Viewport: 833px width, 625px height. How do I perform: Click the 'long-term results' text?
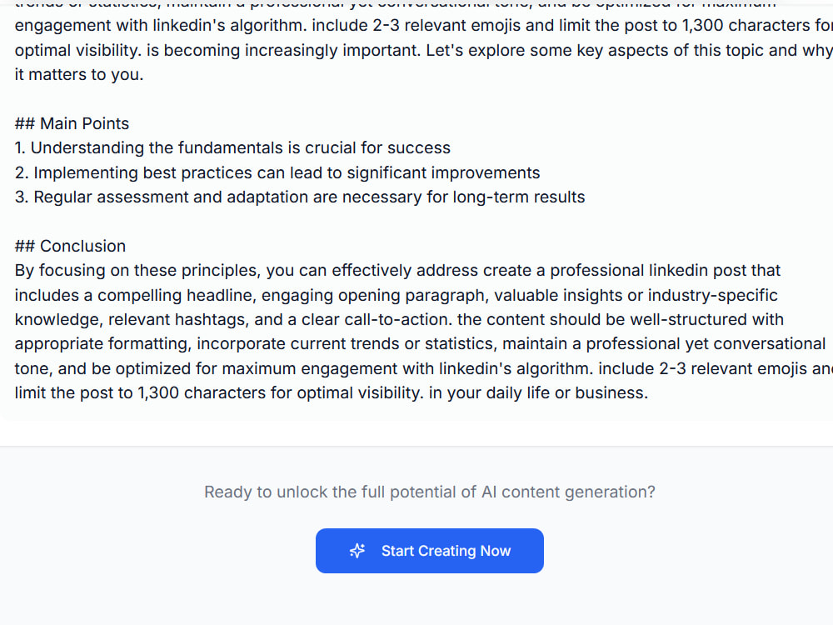coord(518,197)
